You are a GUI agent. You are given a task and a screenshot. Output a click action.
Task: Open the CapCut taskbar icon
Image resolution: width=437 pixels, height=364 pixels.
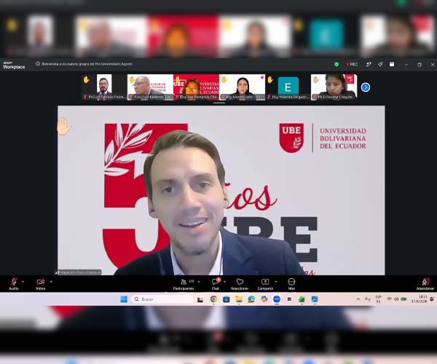(x=289, y=299)
